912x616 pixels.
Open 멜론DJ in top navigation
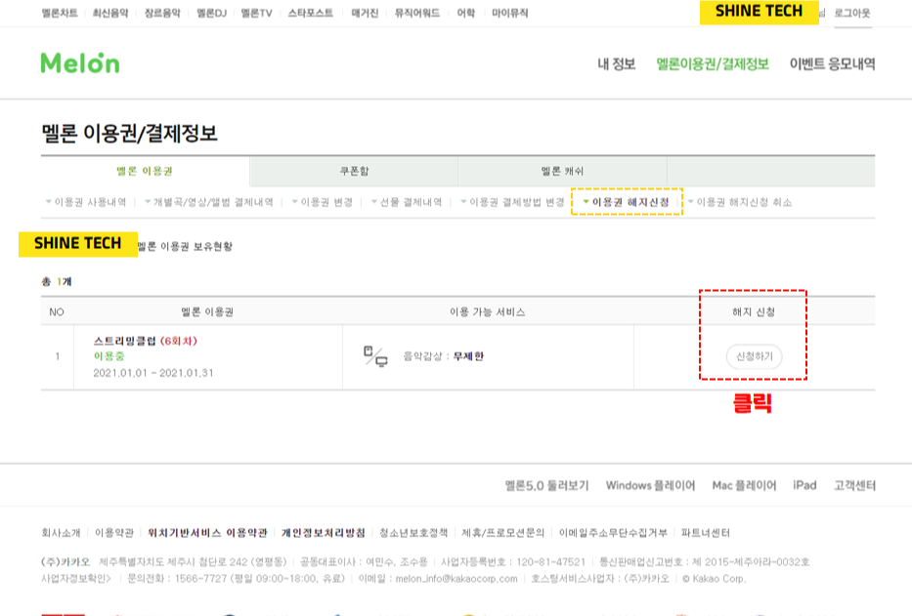click(x=212, y=13)
